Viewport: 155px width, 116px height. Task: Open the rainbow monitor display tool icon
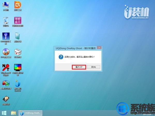[x=18, y=70]
